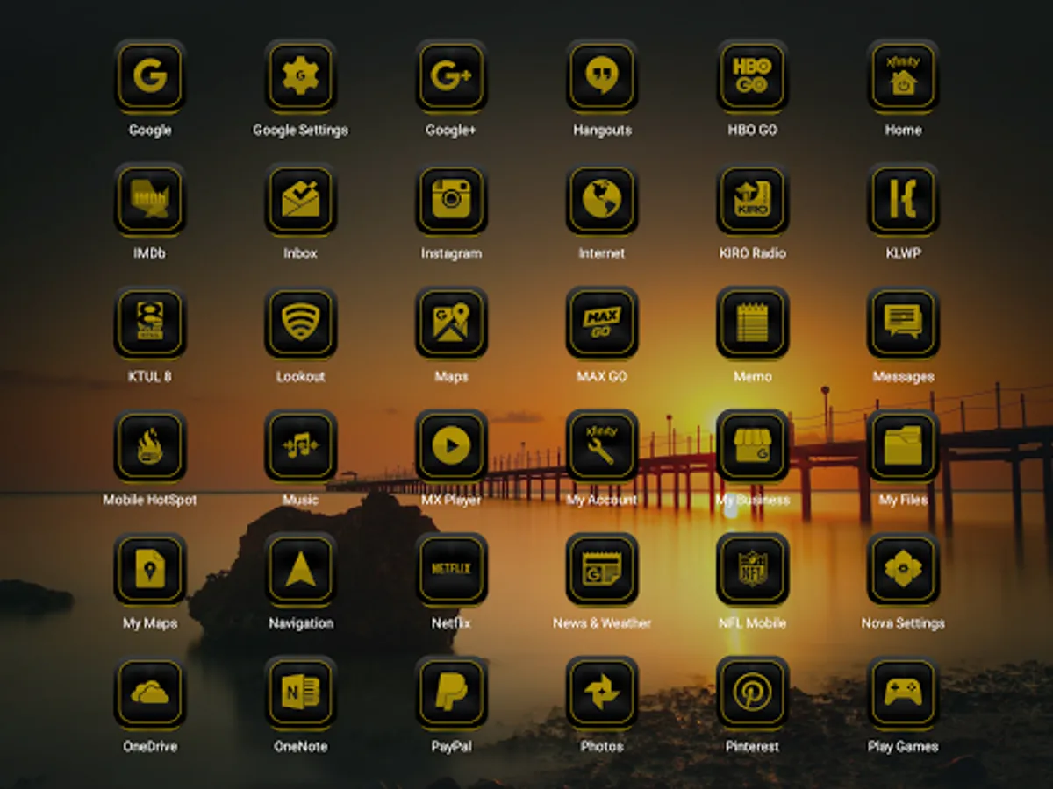Viewport: 1053px width, 789px height.
Task: Open My Files folder icon
Action: point(903,446)
